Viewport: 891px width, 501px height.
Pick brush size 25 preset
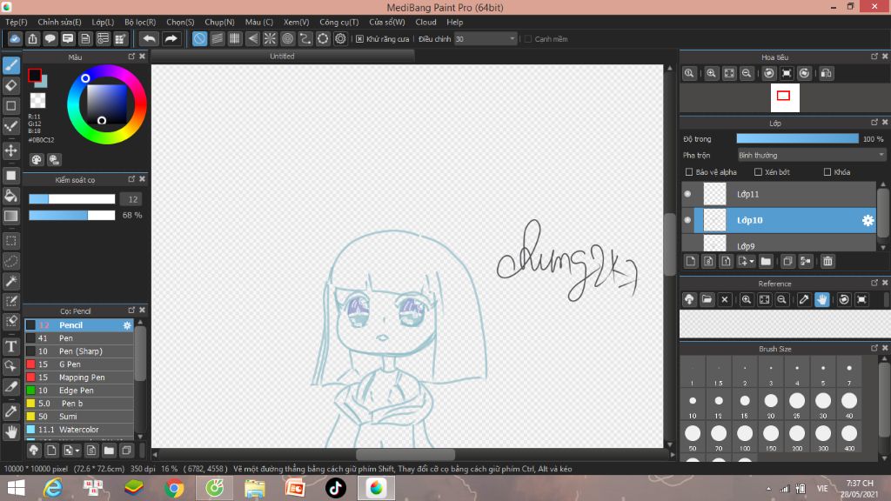797,405
